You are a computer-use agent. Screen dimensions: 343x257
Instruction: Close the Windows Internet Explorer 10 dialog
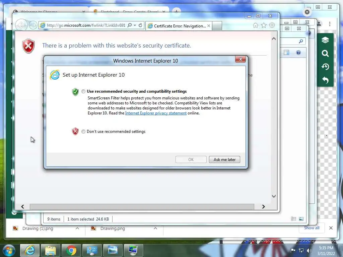click(x=241, y=59)
